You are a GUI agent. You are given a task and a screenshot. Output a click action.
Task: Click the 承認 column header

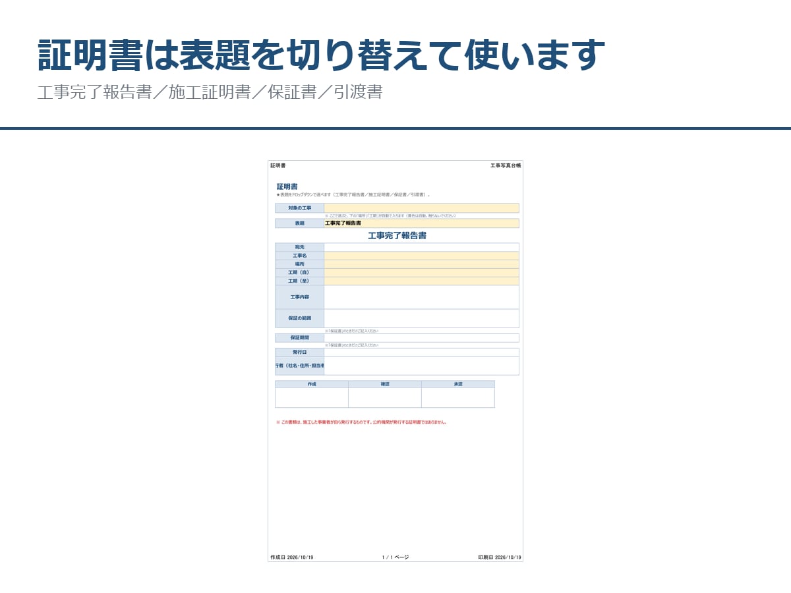pos(458,384)
